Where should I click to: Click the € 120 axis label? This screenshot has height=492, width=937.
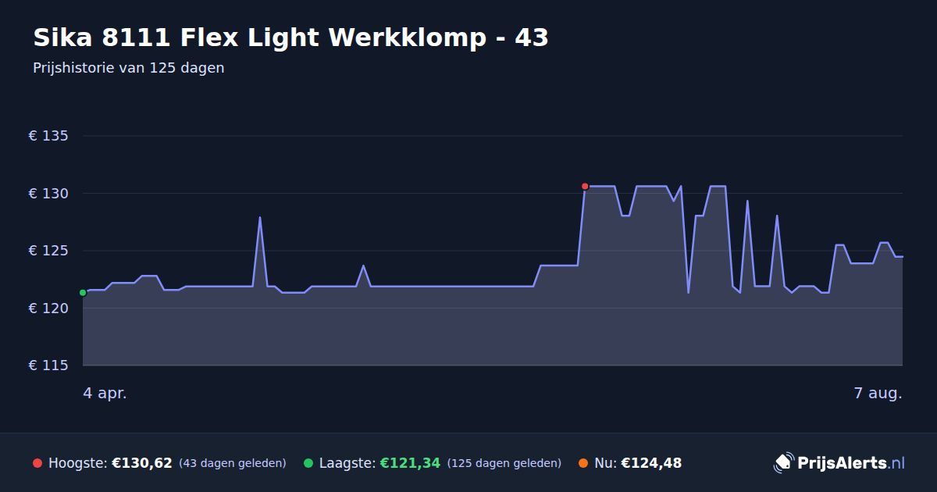(48, 308)
